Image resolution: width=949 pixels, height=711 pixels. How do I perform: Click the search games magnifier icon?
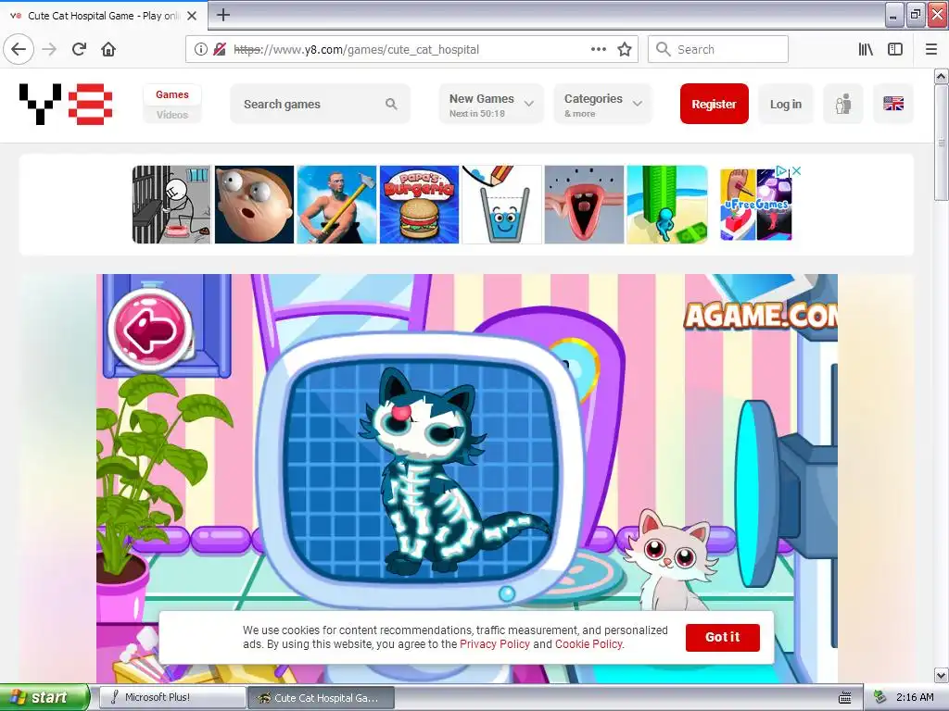pos(391,104)
